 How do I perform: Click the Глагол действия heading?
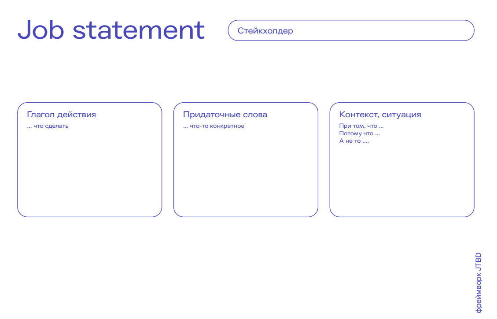coord(61,115)
